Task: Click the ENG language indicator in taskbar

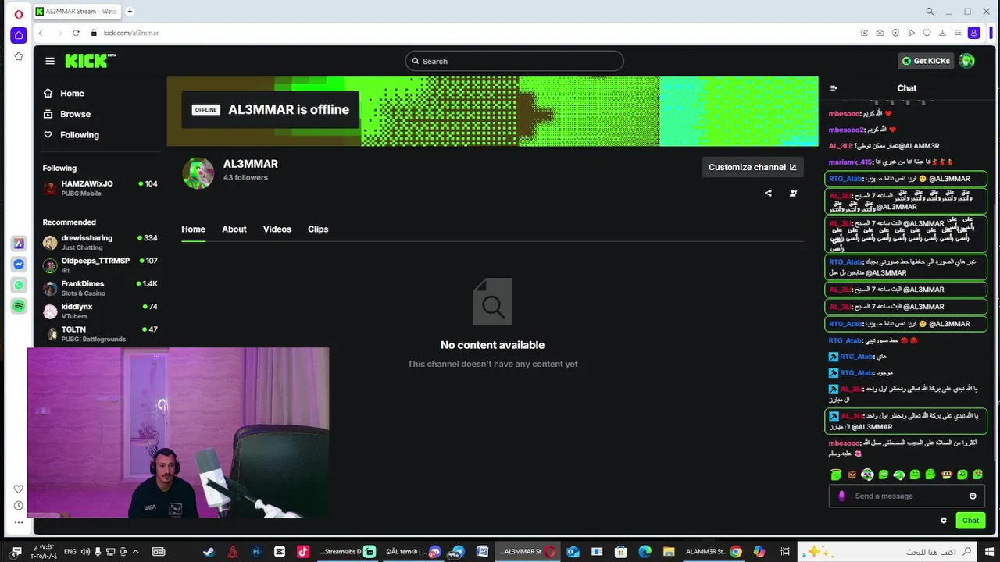Action: [x=70, y=552]
